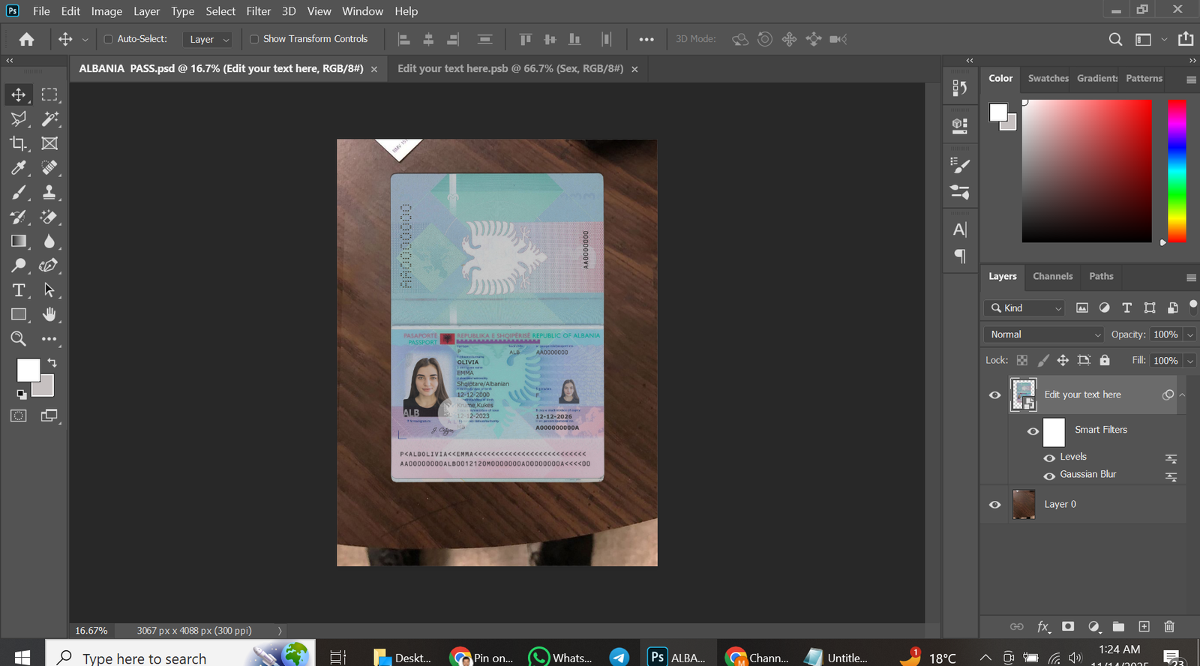Open the Search button in options bar
Screen dimensions: 1200x666
[x=1116, y=39]
